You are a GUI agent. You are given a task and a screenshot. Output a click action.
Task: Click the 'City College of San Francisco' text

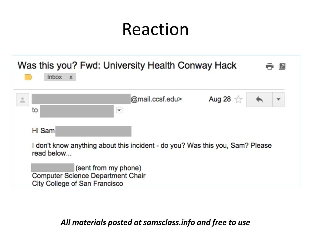pos(77,183)
